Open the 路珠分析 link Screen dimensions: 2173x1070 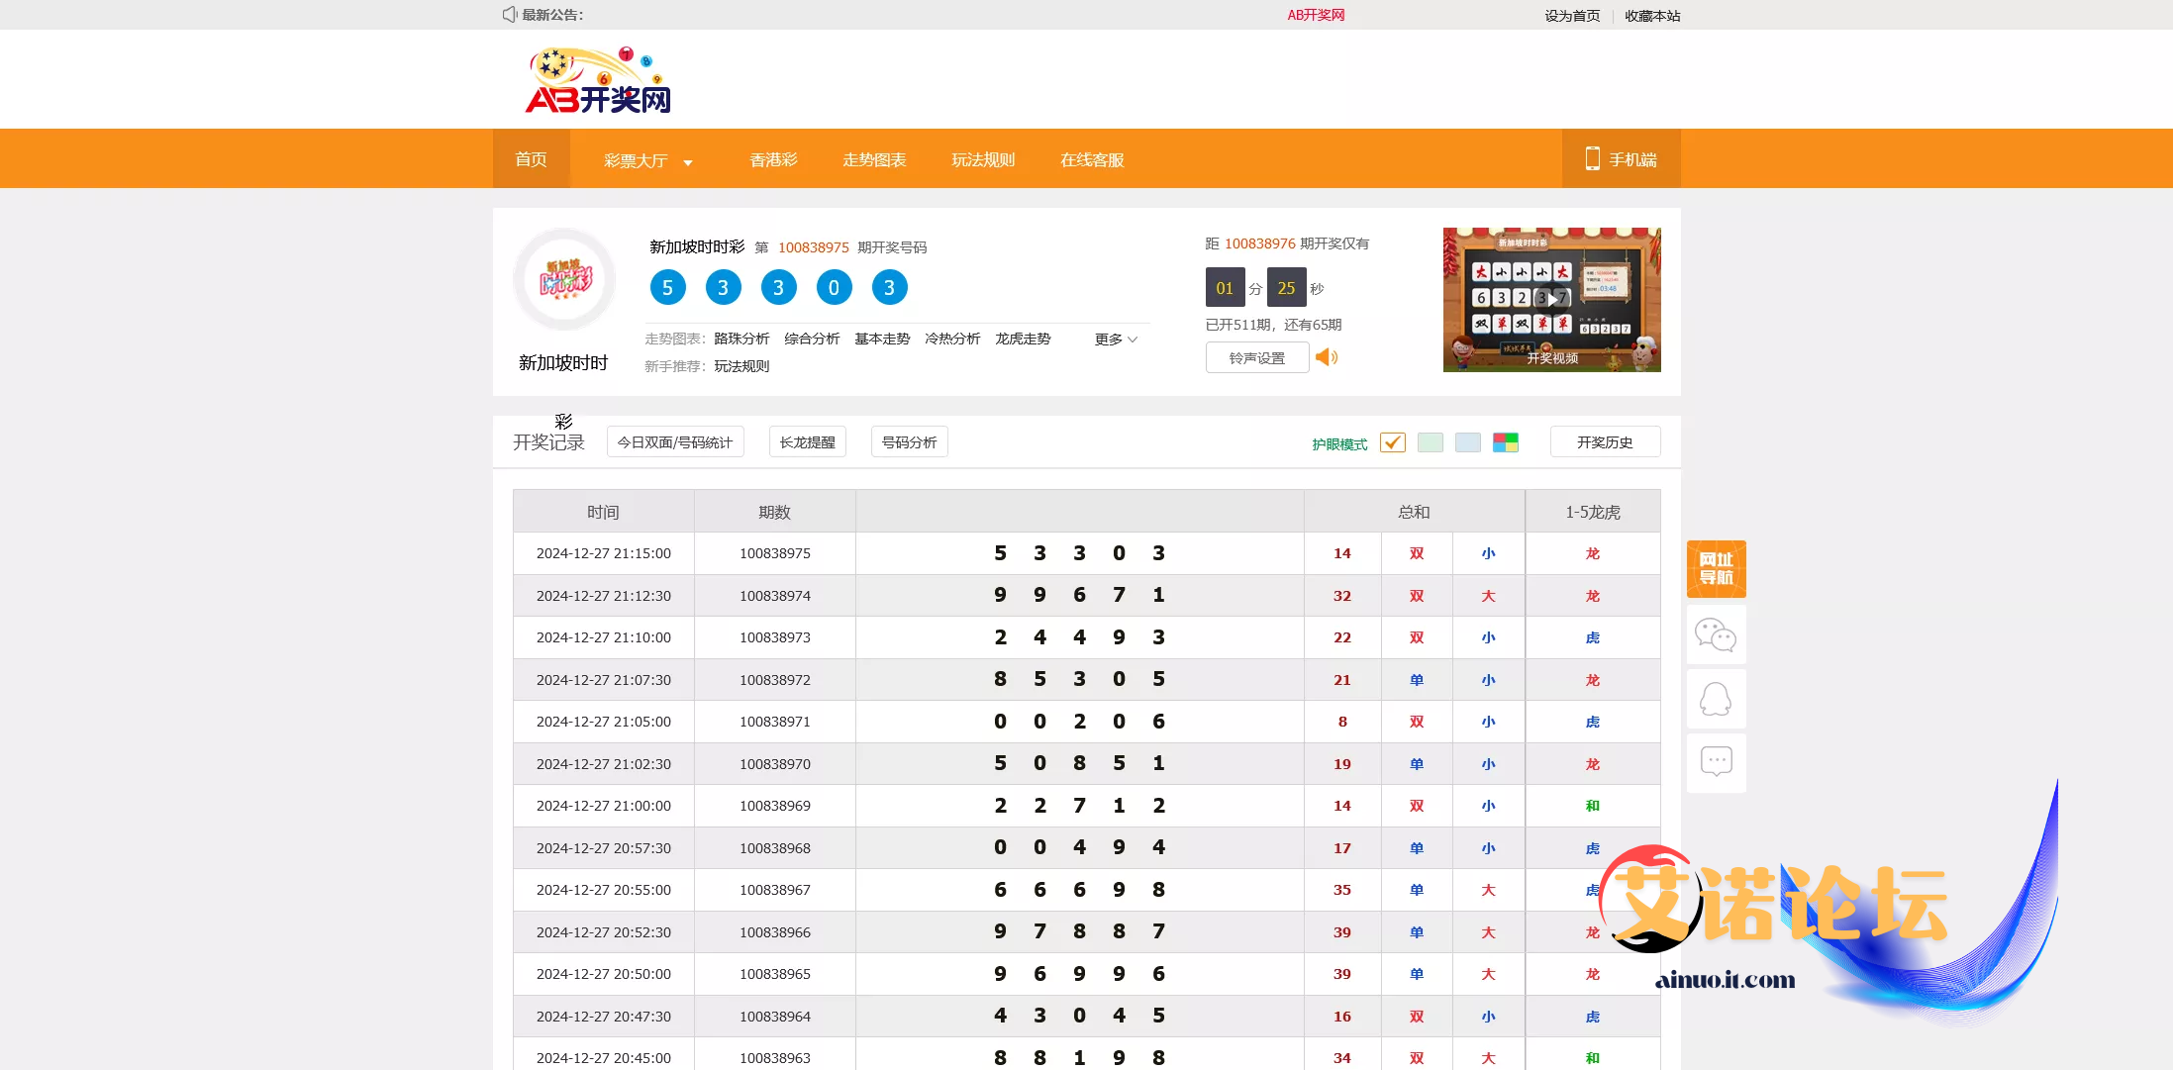click(741, 340)
